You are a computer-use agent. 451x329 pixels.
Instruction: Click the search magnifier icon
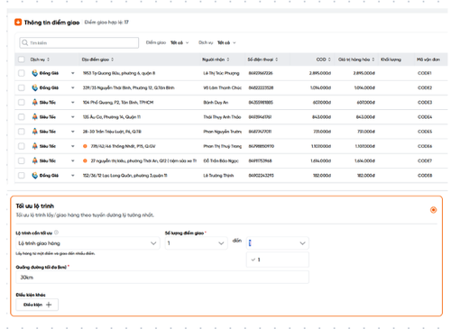click(25, 42)
